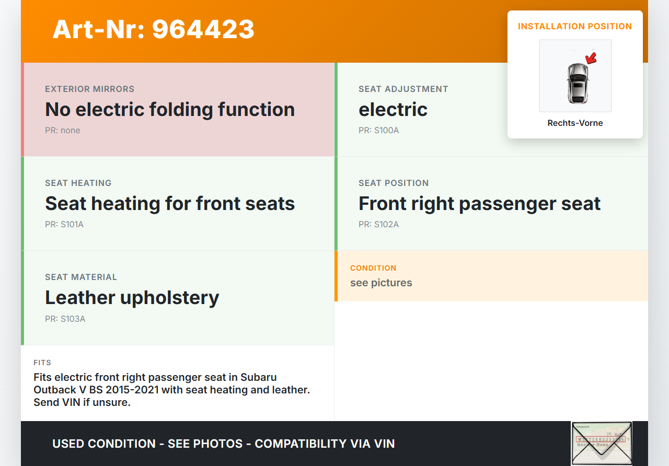Click the PR: S101A code

[x=64, y=225]
